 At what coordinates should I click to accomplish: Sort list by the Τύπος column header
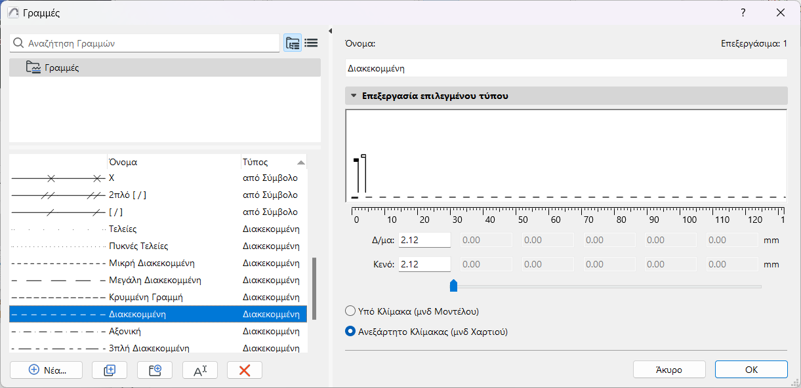[274, 162]
